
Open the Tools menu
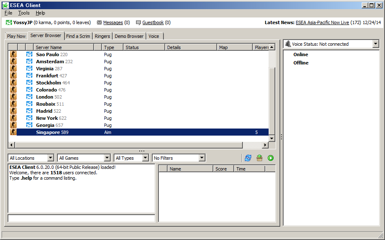24,13
